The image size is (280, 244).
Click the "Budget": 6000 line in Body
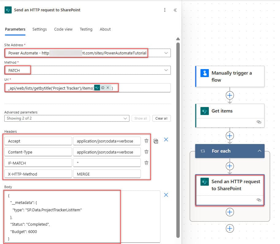pyautogui.click(x=24, y=231)
